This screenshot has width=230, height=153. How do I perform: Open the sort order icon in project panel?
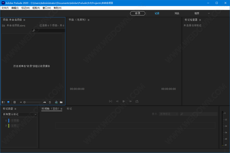pyautogui.click(x=50, y=102)
